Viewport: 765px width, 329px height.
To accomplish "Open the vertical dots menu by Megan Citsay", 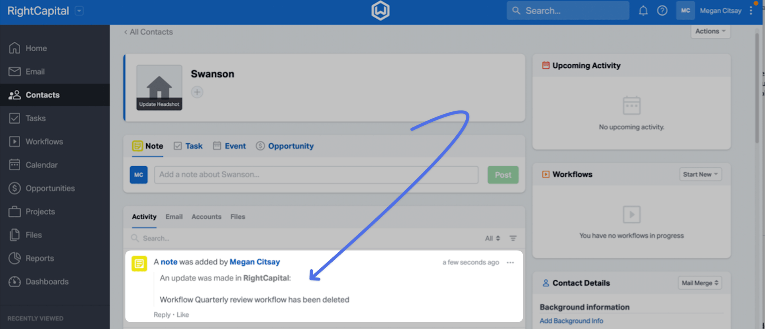I will point(751,11).
